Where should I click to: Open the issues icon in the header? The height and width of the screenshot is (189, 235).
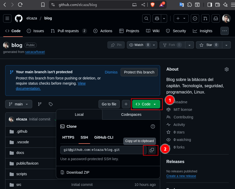click(195, 18)
